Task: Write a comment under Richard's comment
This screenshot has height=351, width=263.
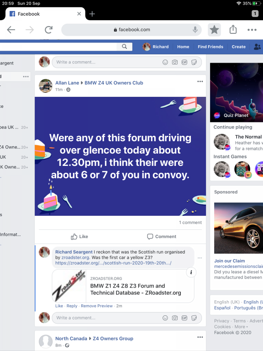Action: 127,318
